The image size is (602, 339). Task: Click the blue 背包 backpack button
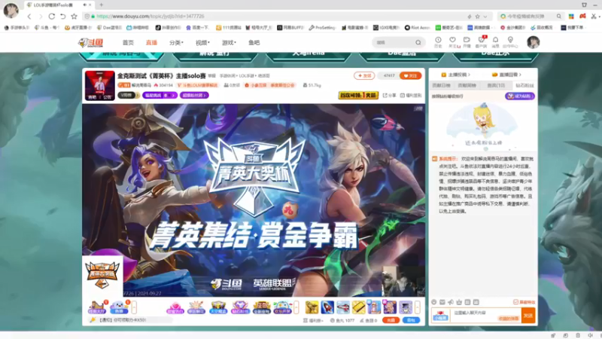(411, 320)
